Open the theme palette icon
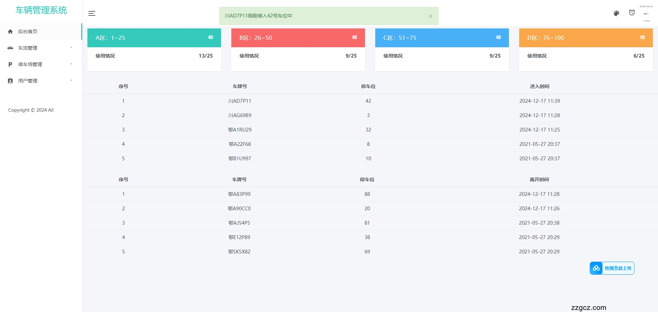658x312 pixels. pos(616,13)
